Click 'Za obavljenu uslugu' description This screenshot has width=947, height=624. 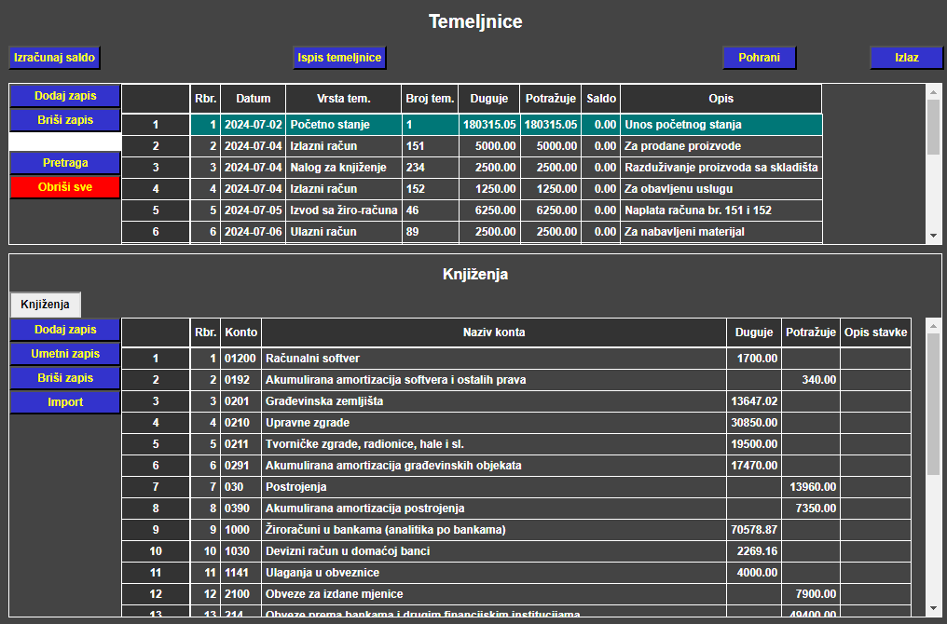coord(721,189)
